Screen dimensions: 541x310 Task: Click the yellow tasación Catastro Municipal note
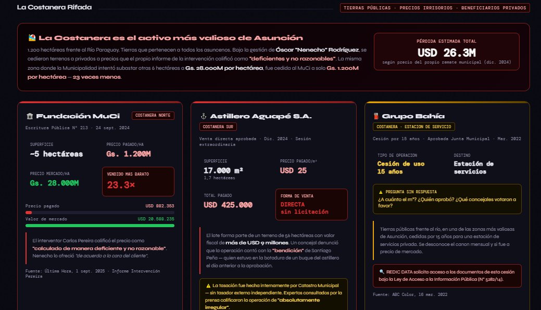pos(273,295)
